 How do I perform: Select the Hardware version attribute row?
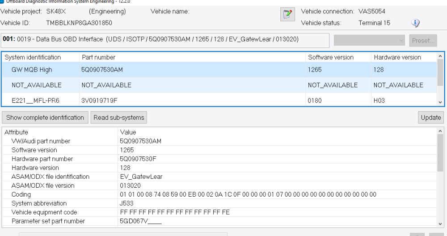219,168
